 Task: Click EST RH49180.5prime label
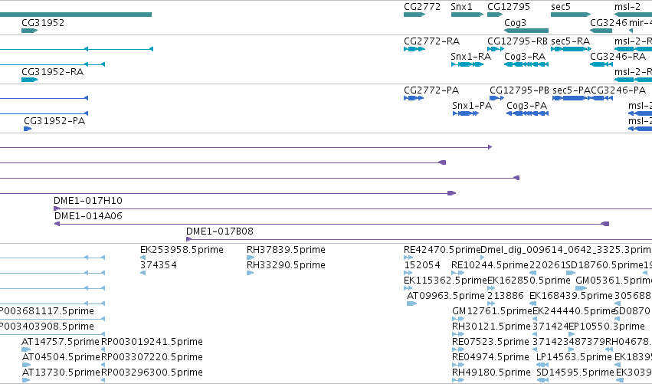492,373
